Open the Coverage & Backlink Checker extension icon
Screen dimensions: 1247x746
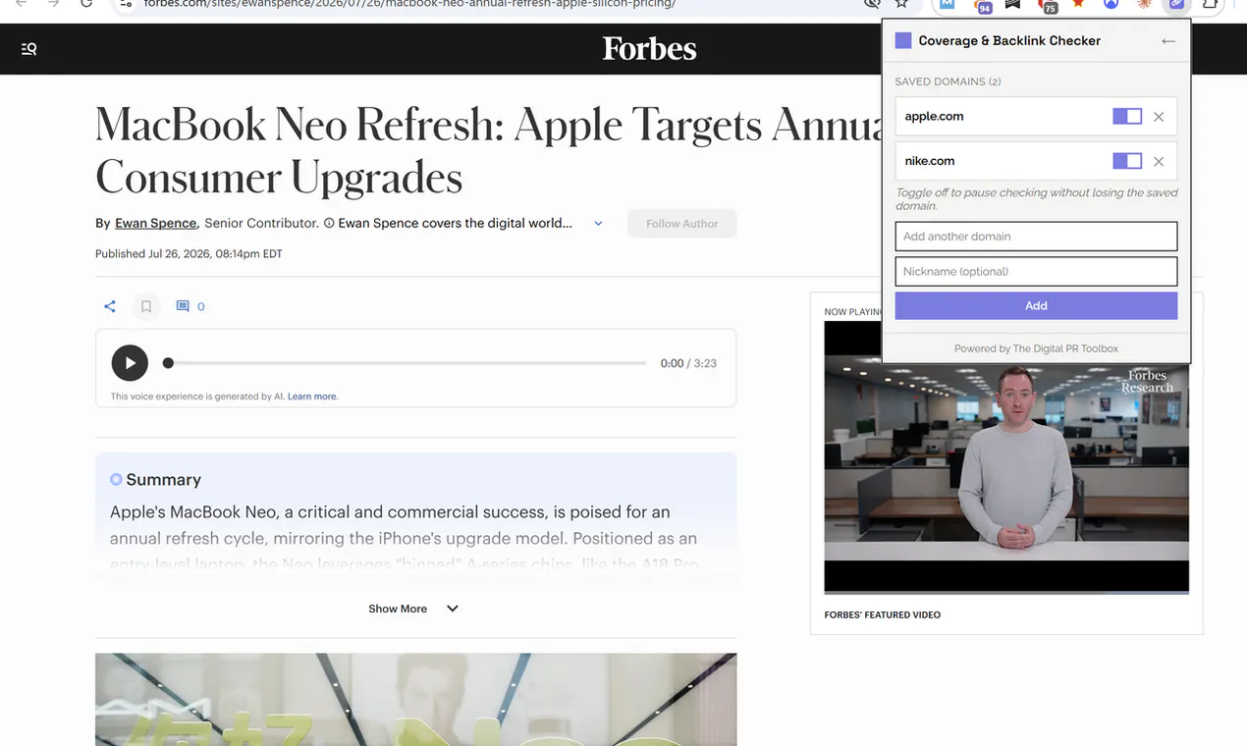(x=1175, y=4)
